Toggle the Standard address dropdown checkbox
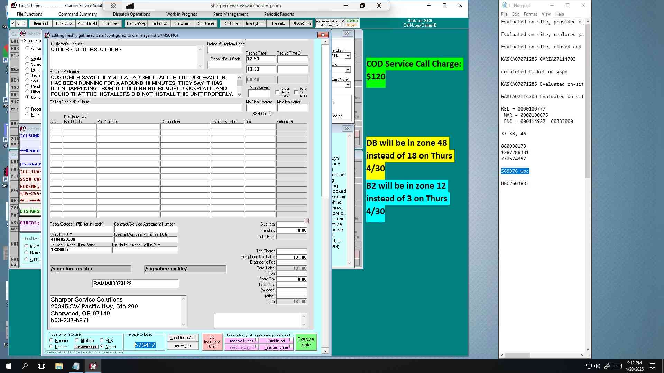 coord(343,21)
